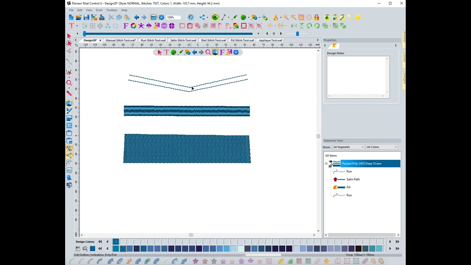Select the red ruler measure tool

pyautogui.click(x=69, y=93)
